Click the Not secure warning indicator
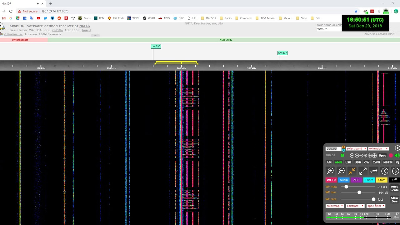The height and width of the screenshot is (225, 400). tap(27, 11)
